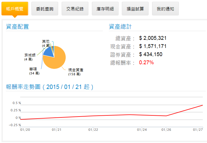Image resolution: width=207 pixels, height=143 pixels.
Task: Click the total assets value $2,005,321
Action: pyautogui.click(x=153, y=38)
